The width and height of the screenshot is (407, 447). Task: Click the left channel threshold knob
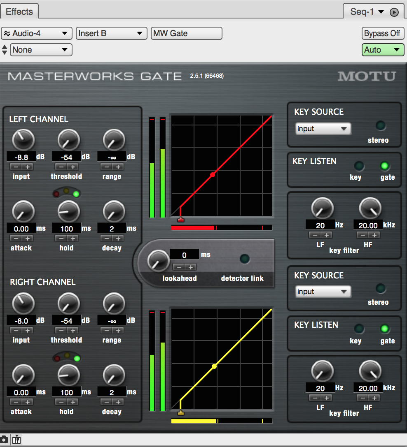pos(68,140)
